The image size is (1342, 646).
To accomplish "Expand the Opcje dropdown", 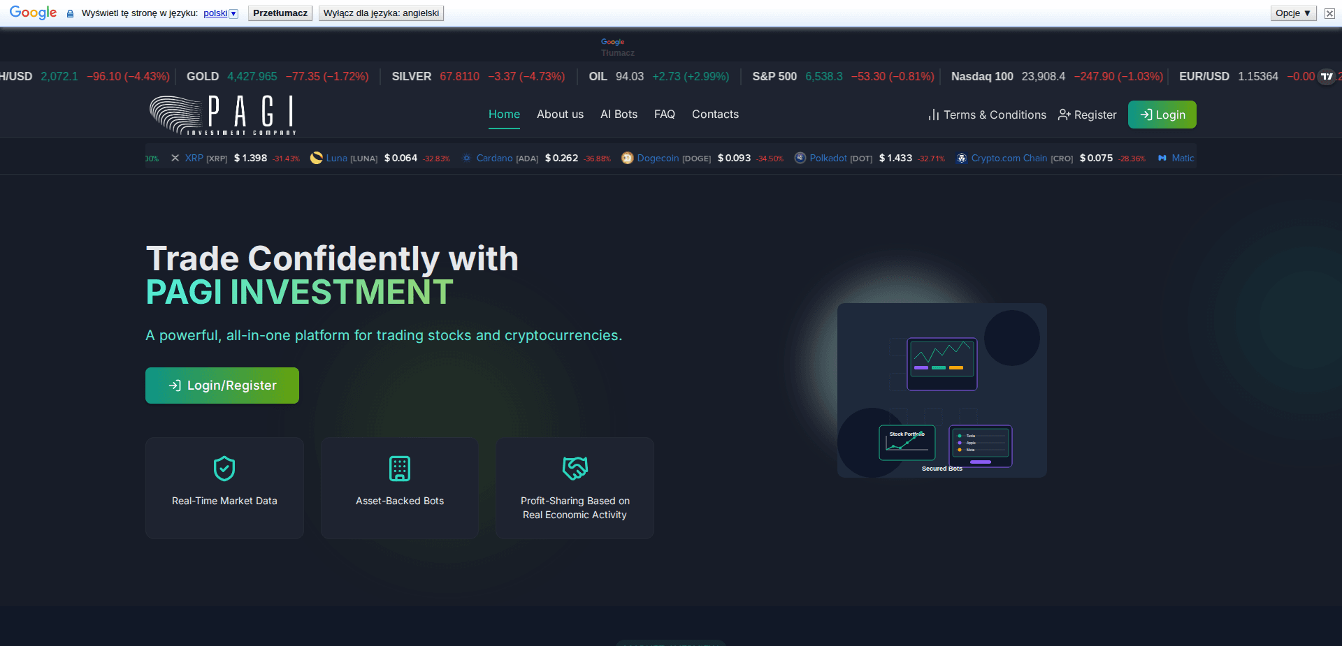I will 1292,13.
